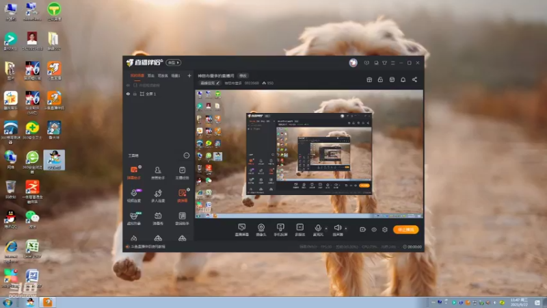The width and height of the screenshot is (547, 308).
Task: Expand the microphone options arrow
Action: [x=326, y=229]
